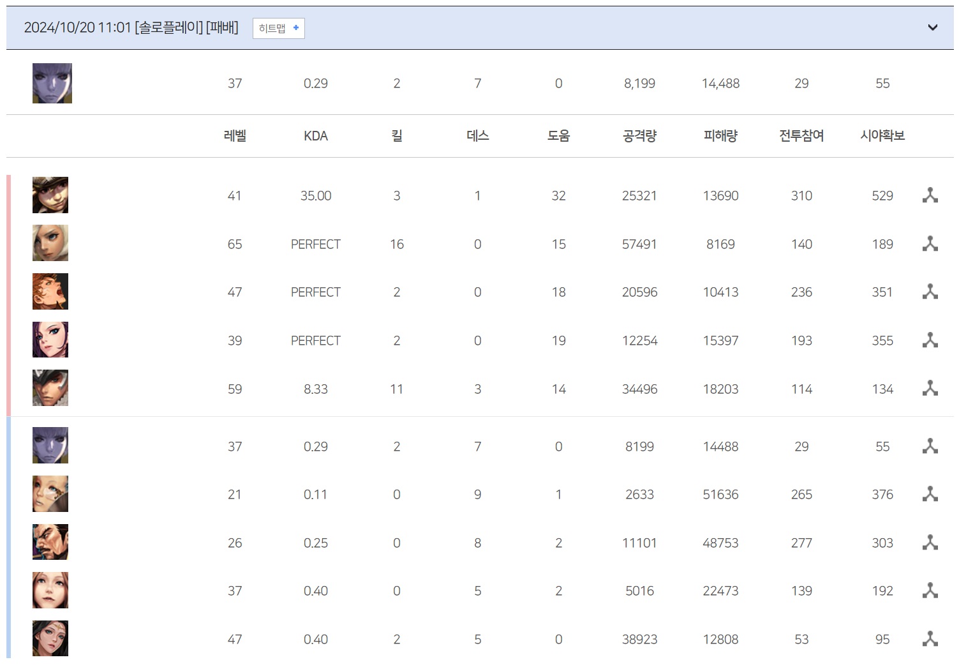959x669 pixels.
Task: Click the 전투참여 column header
Action: [802, 135]
